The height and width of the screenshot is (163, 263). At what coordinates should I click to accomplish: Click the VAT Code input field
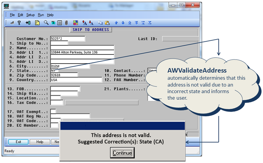click(x=56, y=121)
